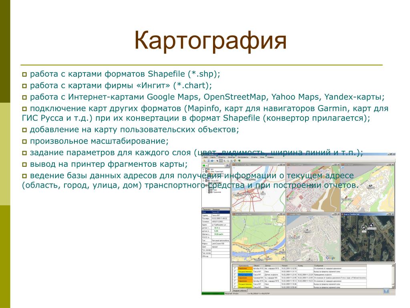Click the yellow severity cell at 11:31:11 row

point(245,272)
